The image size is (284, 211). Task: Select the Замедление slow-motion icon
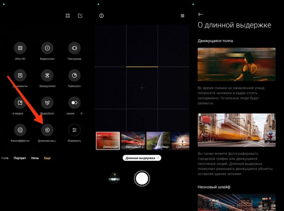[47, 76]
